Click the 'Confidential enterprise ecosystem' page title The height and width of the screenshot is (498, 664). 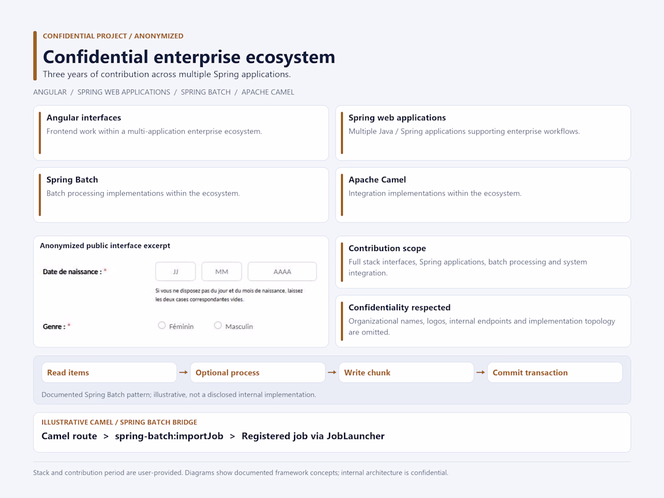pyautogui.click(x=189, y=57)
